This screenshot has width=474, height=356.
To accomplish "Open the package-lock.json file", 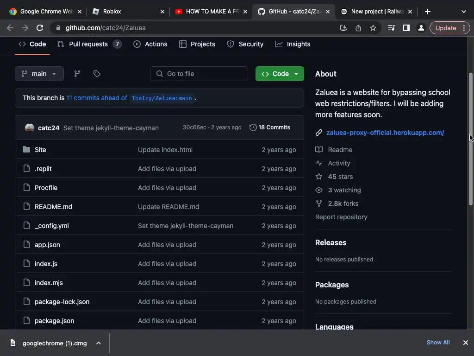I will coord(62,302).
